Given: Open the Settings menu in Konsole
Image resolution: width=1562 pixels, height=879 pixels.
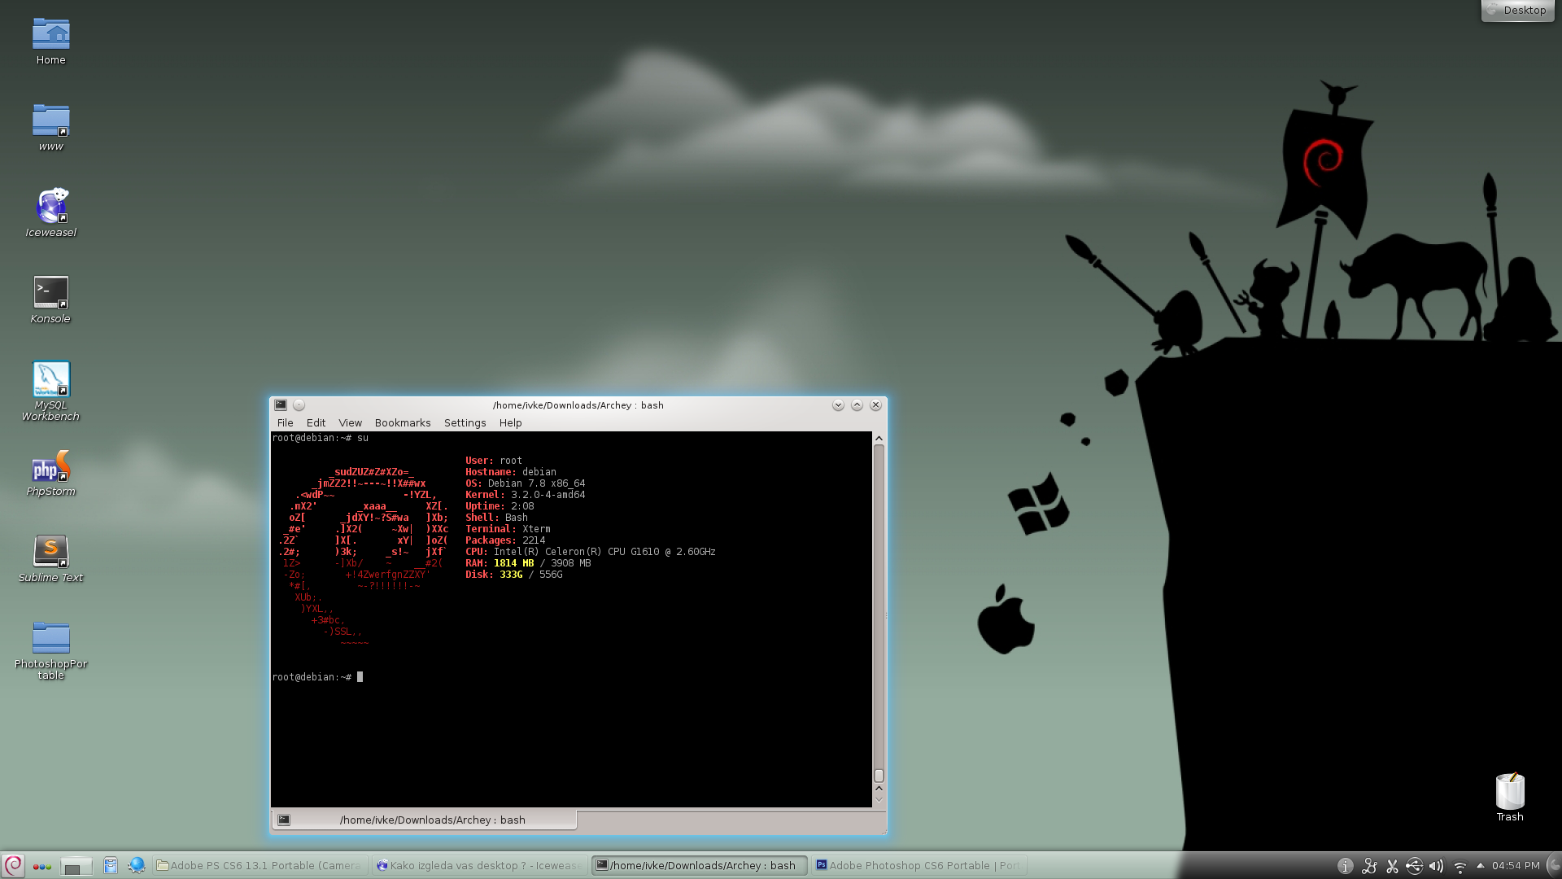Looking at the screenshot, I should click(465, 423).
